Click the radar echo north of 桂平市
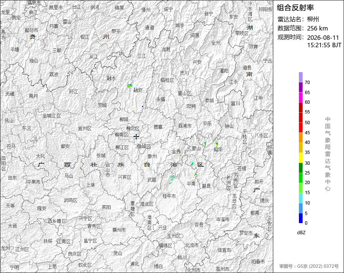344x273 pixels. click(172, 179)
